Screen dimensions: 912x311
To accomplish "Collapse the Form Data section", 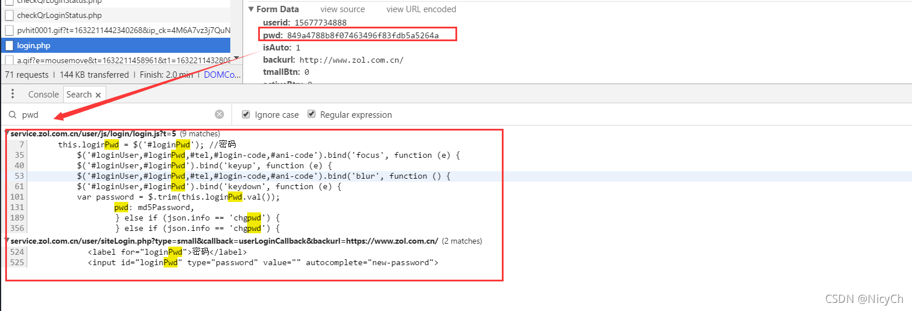I will (251, 9).
